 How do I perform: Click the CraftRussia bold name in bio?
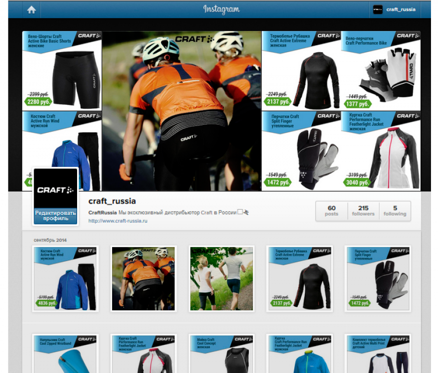click(103, 213)
